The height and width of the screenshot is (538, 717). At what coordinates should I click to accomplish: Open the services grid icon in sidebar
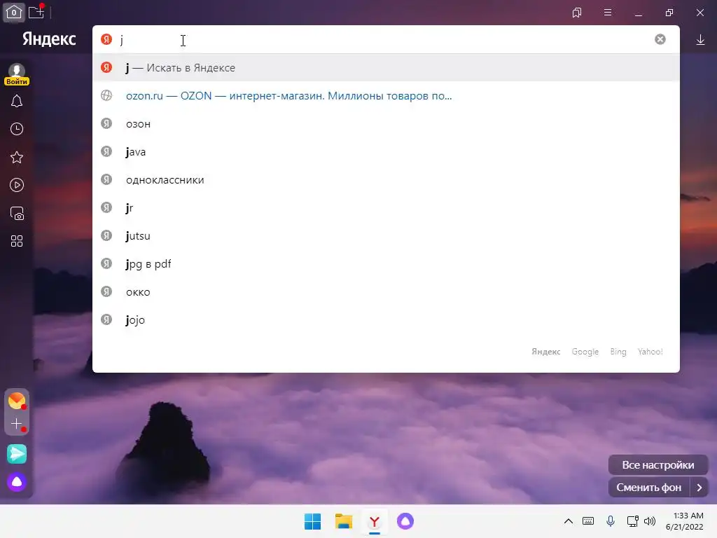point(17,241)
